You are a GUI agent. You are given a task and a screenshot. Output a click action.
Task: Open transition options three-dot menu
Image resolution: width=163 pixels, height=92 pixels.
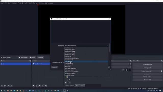130,70
